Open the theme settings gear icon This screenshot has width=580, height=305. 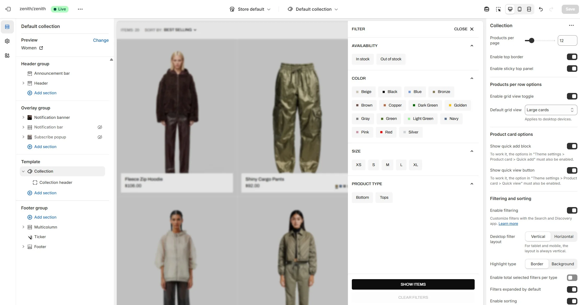tap(7, 41)
